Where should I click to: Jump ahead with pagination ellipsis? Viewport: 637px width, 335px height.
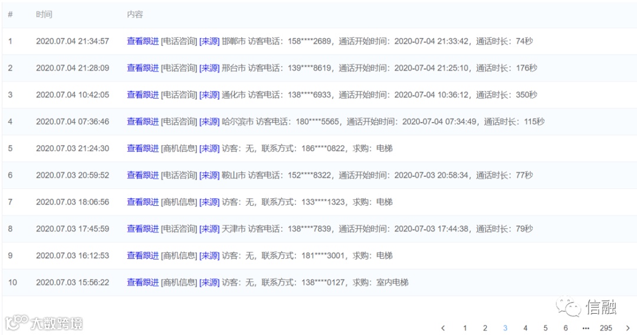point(586,328)
